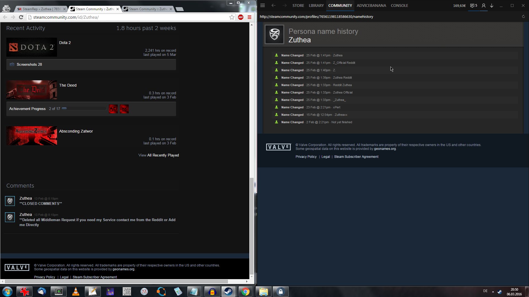
Task: Click the Chrome address bar
Action: pos(129,17)
